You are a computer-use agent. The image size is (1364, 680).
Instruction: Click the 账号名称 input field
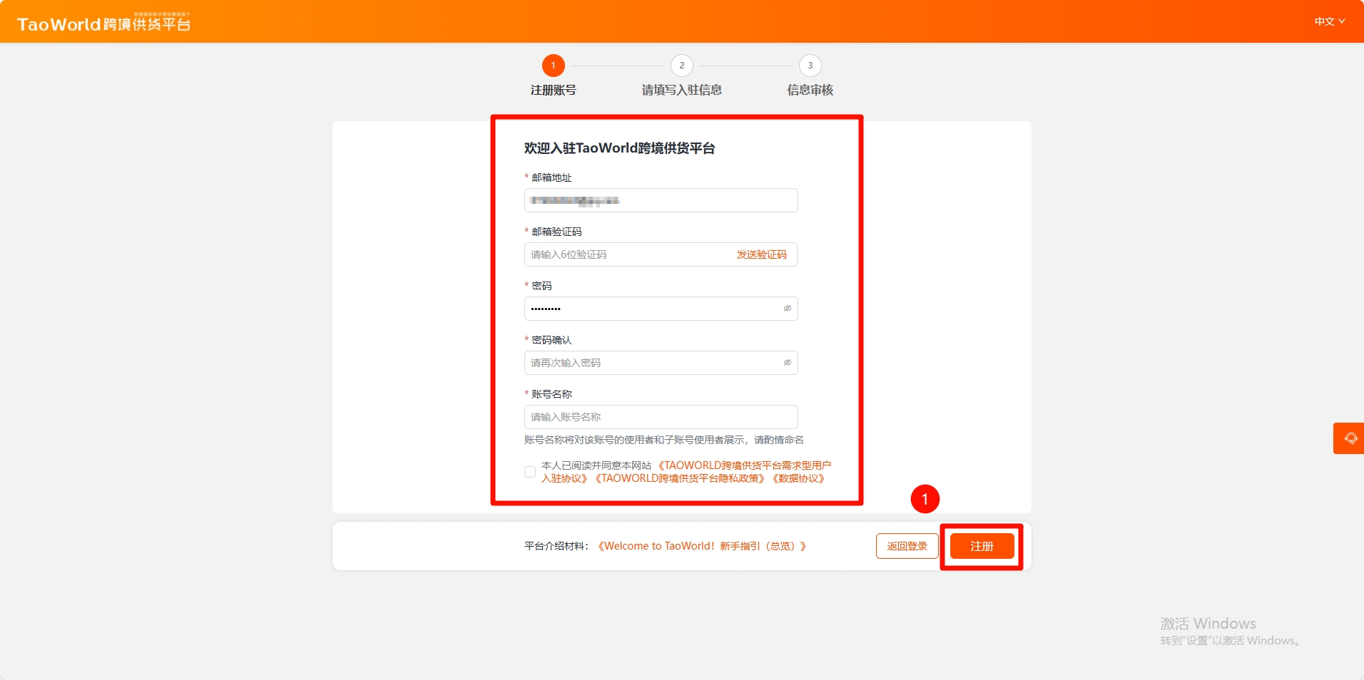coord(661,417)
